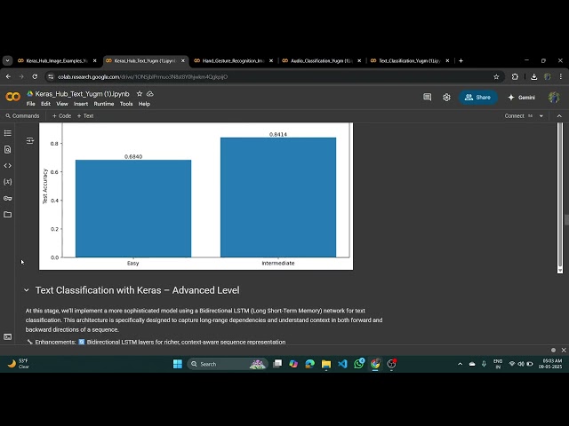The image size is (569, 426).
Task: Open the weather widget on taskbar
Action: point(18,364)
